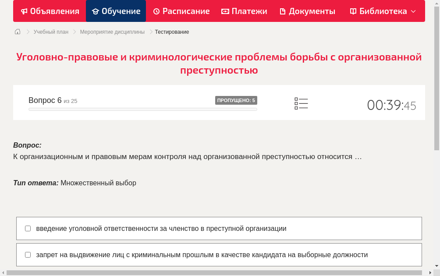Click the test progress bar under Вопрос 6
Image resolution: width=440 pixels, height=276 pixels.
click(142, 109)
